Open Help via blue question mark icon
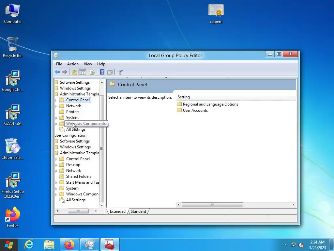The image size is (334, 251). pos(102,72)
